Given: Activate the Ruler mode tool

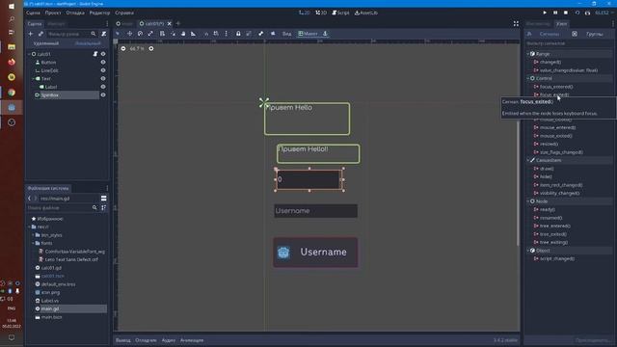Looking at the screenshot, I should (193, 34).
